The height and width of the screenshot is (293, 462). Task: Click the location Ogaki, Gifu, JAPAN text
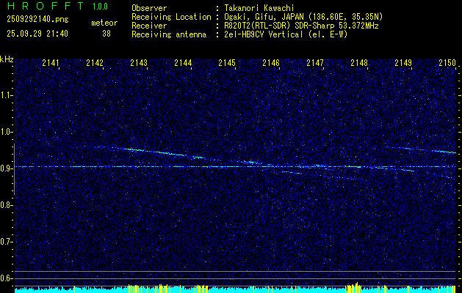coord(303,17)
